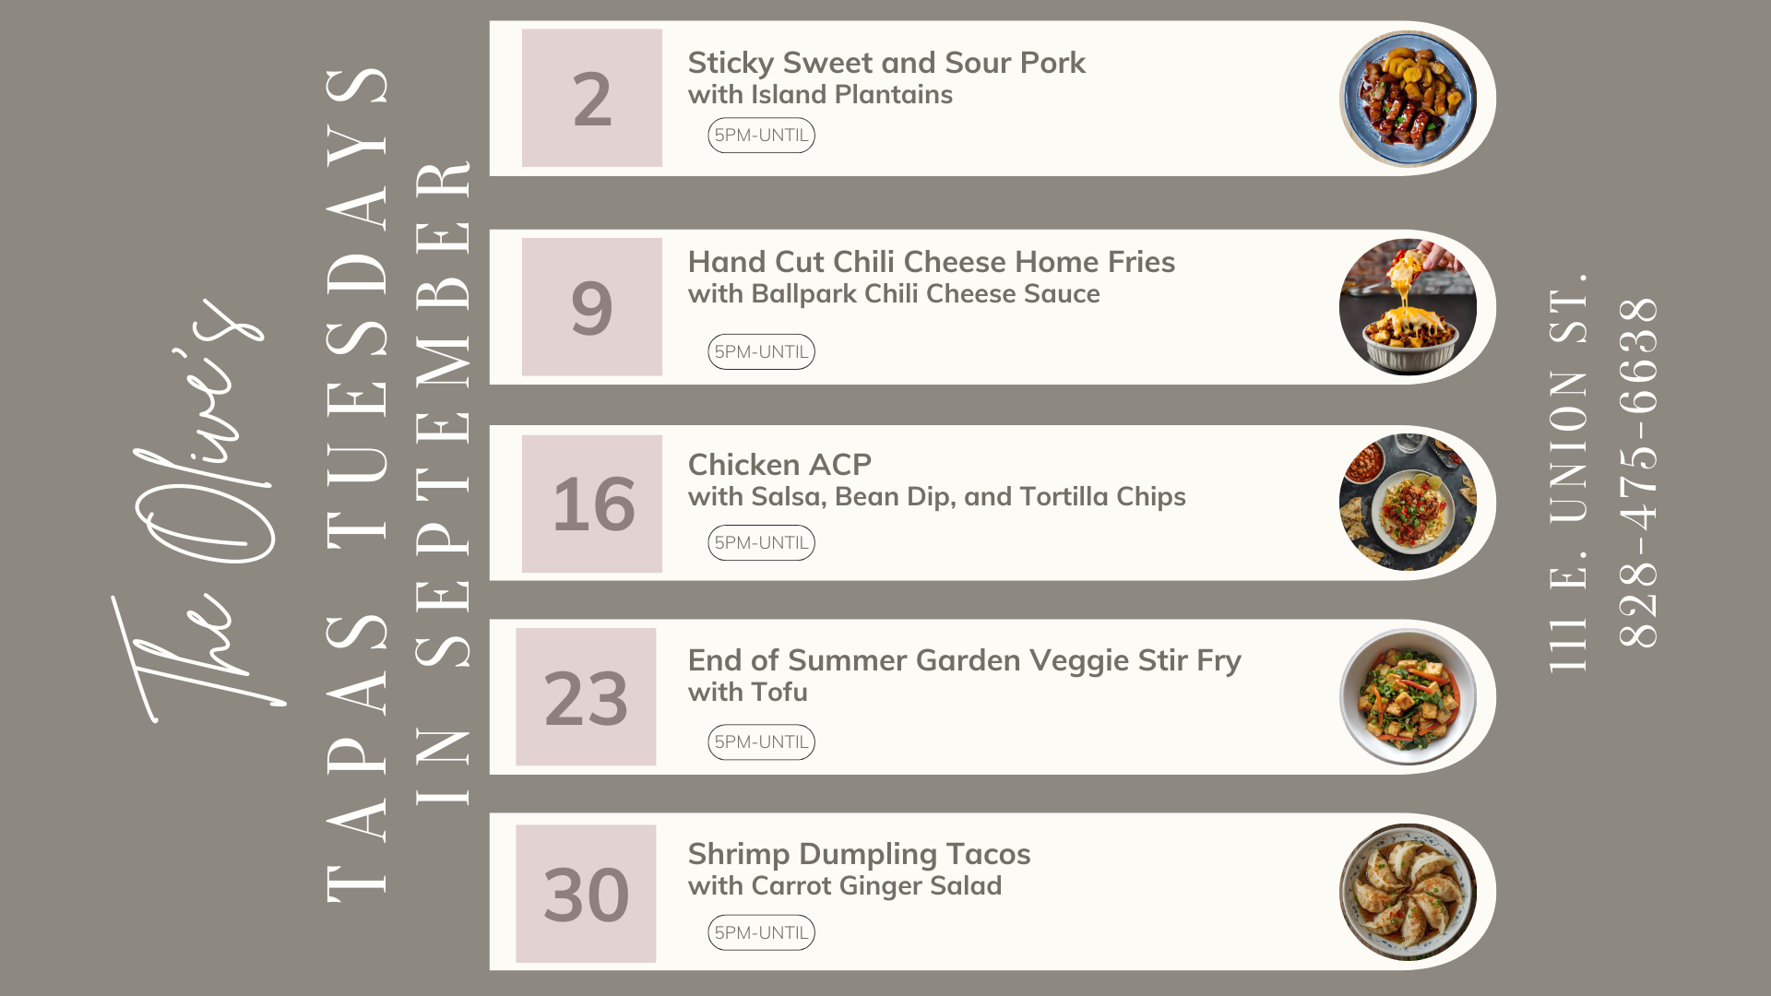Click the 5PM-UNTIL badge under Ballpark Chili Cheese Sauce
Image resolution: width=1771 pixels, height=996 pixels.
(x=761, y=351)
